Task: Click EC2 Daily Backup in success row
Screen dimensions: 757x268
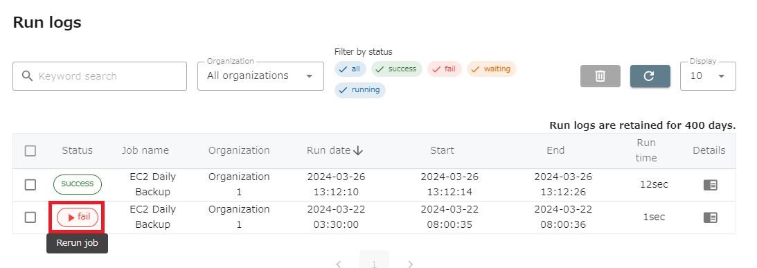Action: click(152, 184)
